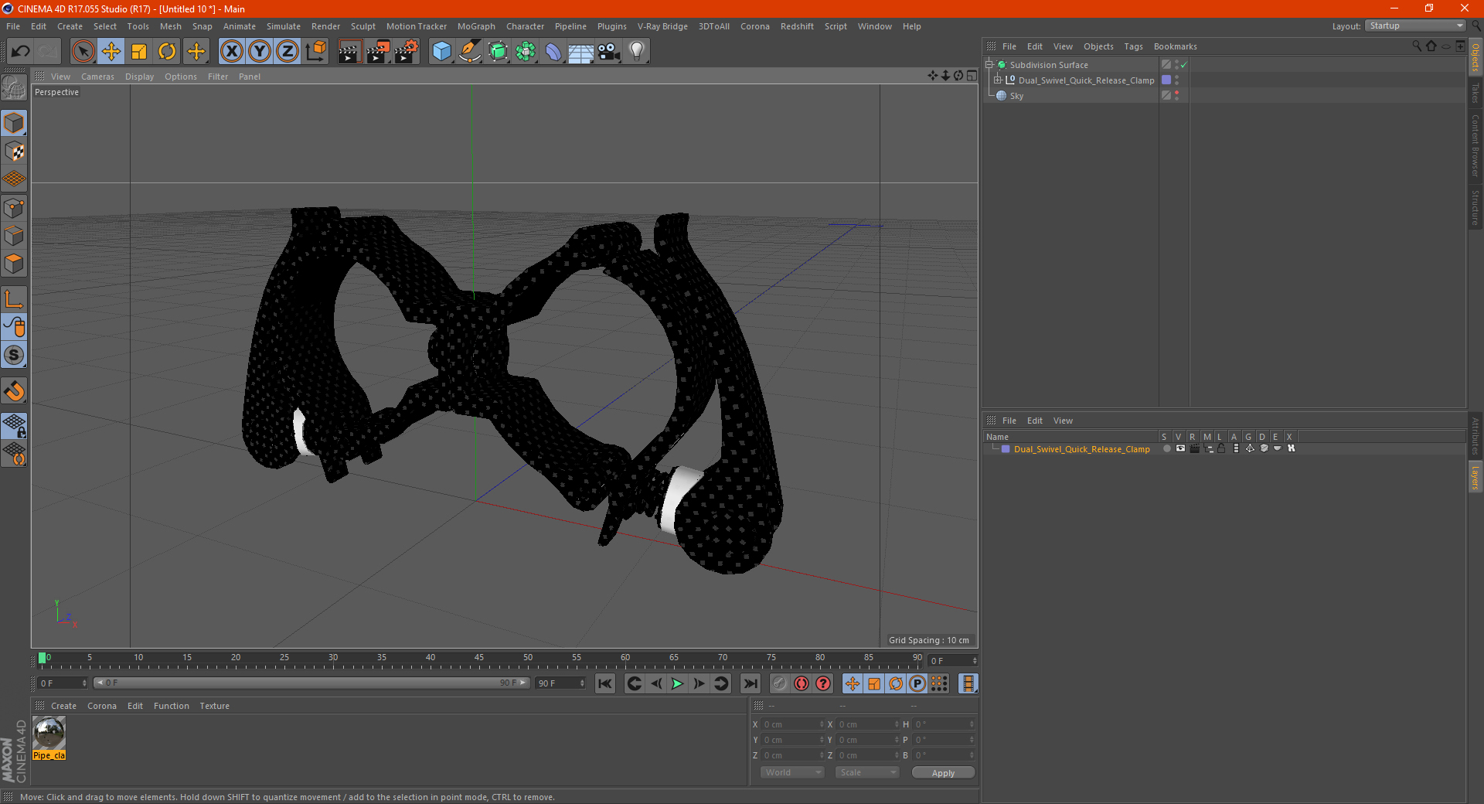This screenshot has width=1484, height=804.
Task: Toggle Sky object visibility dots
Action: (1177, 96)
